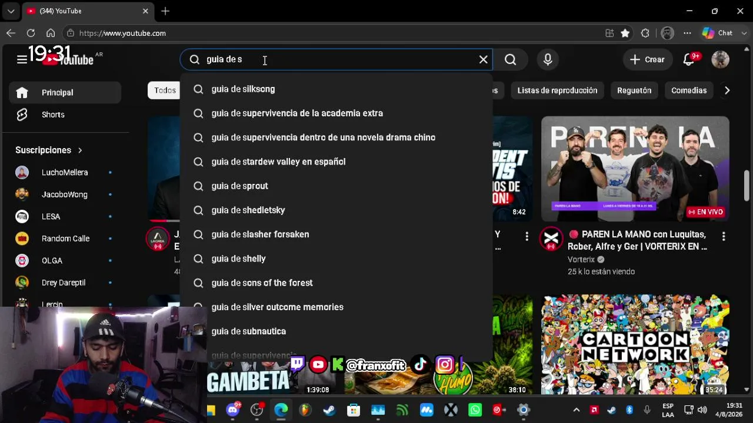Choose the suggestion "guia de shedletsky"

click(x=336, y=210)
